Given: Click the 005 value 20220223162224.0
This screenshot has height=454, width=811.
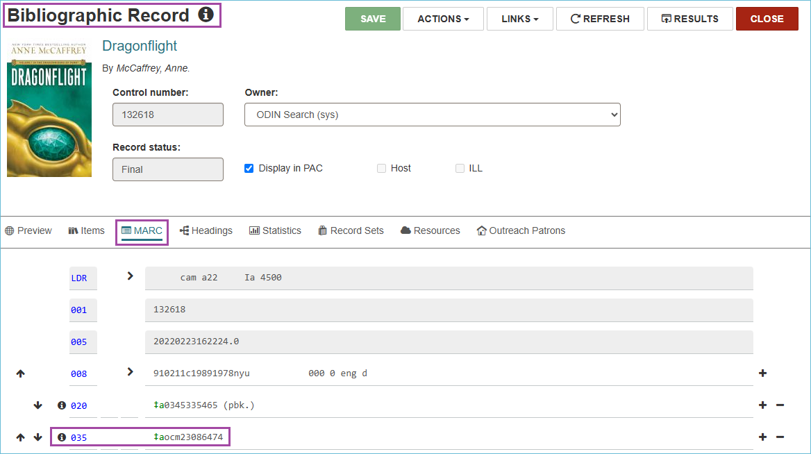Looking at the screenshot, I should coord(449,342).
